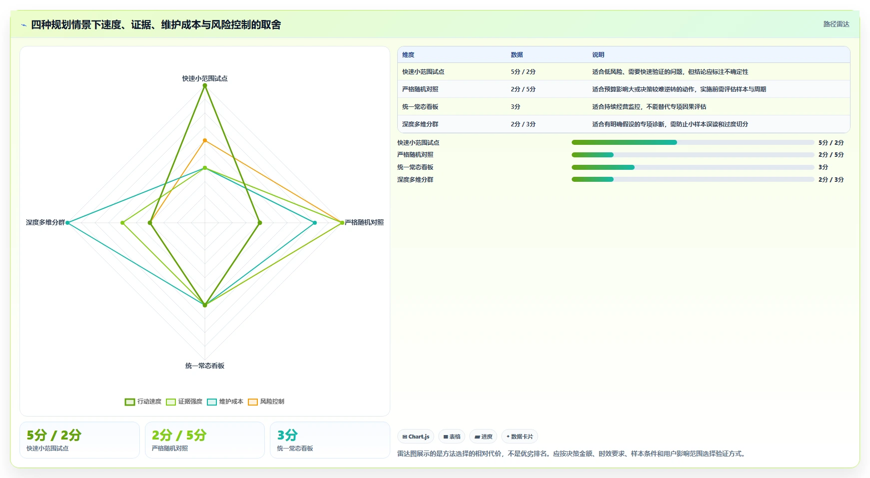Image resolution: width=870 pixels, height=478 pixels.
Task: Click the 数据 column header
Action: click(517, 55)
